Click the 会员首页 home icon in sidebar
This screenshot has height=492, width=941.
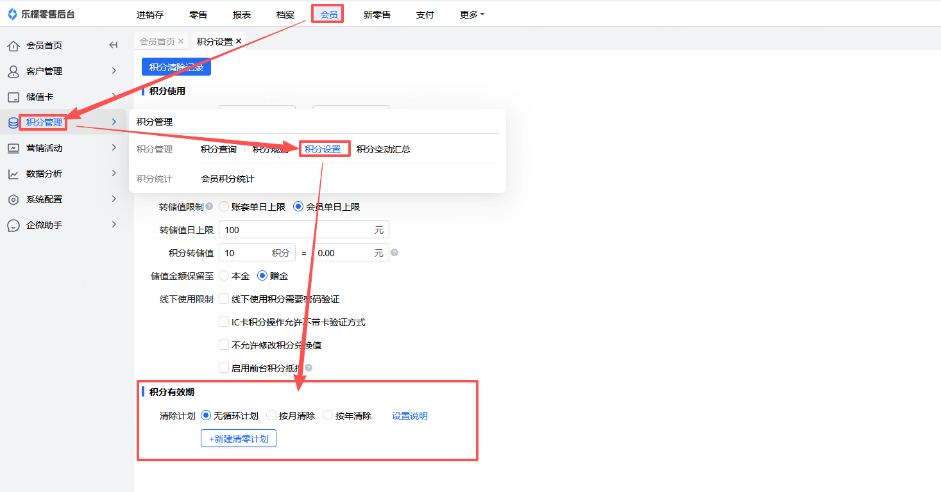13,45
